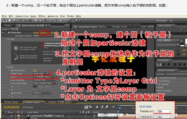
Task: Open the Composition menu
Action: tap(22, 16)
